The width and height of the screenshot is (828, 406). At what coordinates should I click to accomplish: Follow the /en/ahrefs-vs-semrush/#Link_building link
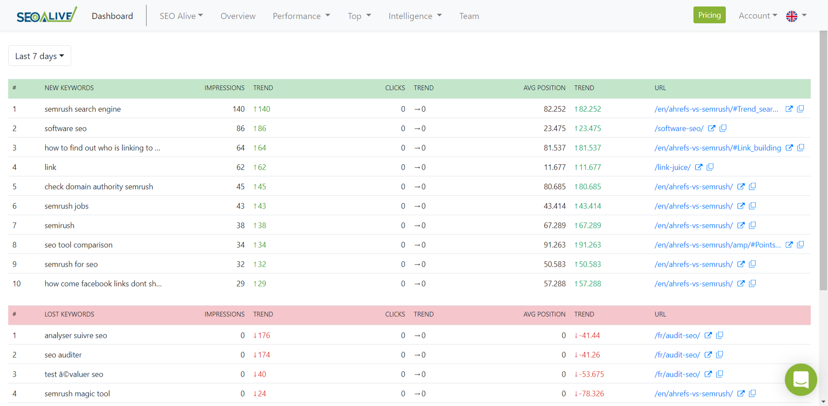tap(718, 148)
